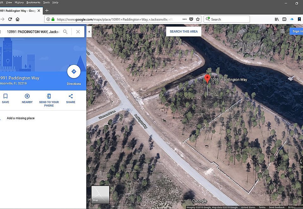Viewport: 303px width, 209px height.
Task: Sign in to Google
Action: pos(296,31)
